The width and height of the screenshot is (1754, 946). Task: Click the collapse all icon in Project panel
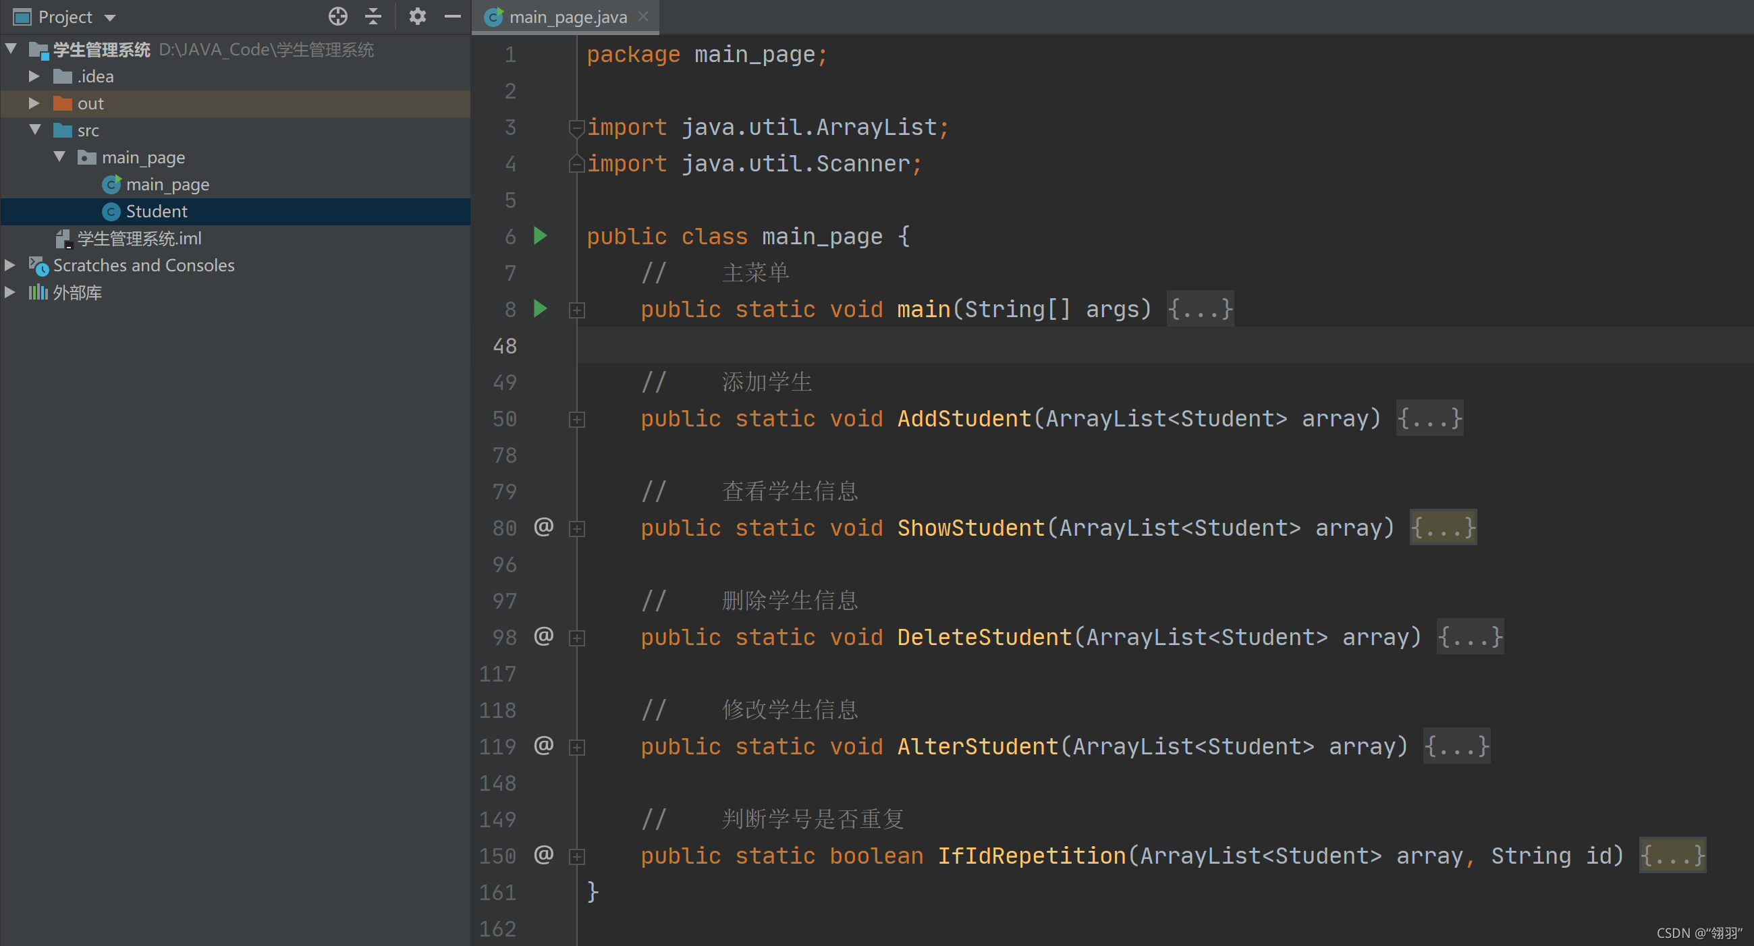tap(373, 16)
